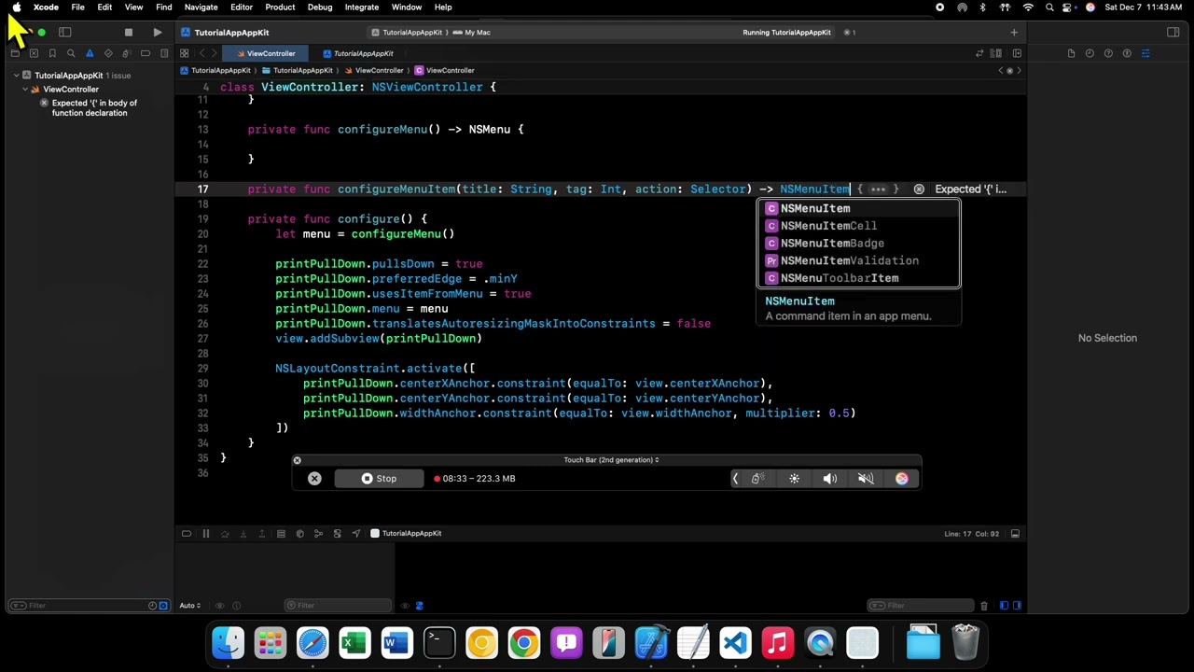
Task: Select NSMenuToolbarItem completion suggestion
Action: [858, 278]
